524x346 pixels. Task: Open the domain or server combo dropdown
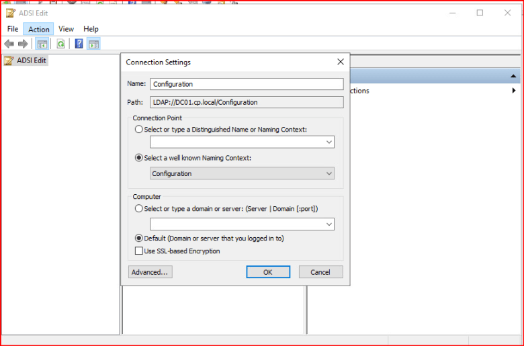coord(329,224)
